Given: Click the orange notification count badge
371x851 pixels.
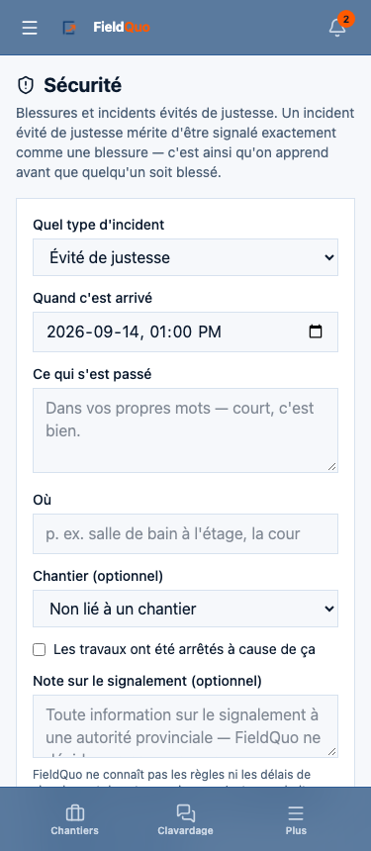Looking at the screenshot, I should click(x=346, y=19).
